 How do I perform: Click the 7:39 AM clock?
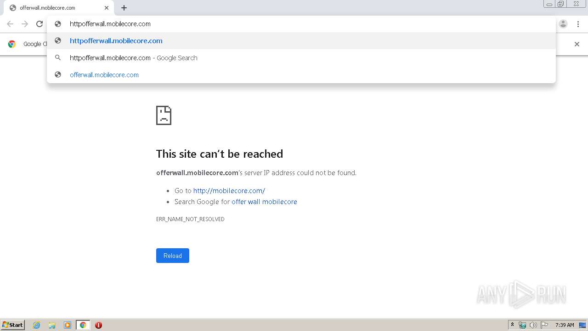click(565, 325)
